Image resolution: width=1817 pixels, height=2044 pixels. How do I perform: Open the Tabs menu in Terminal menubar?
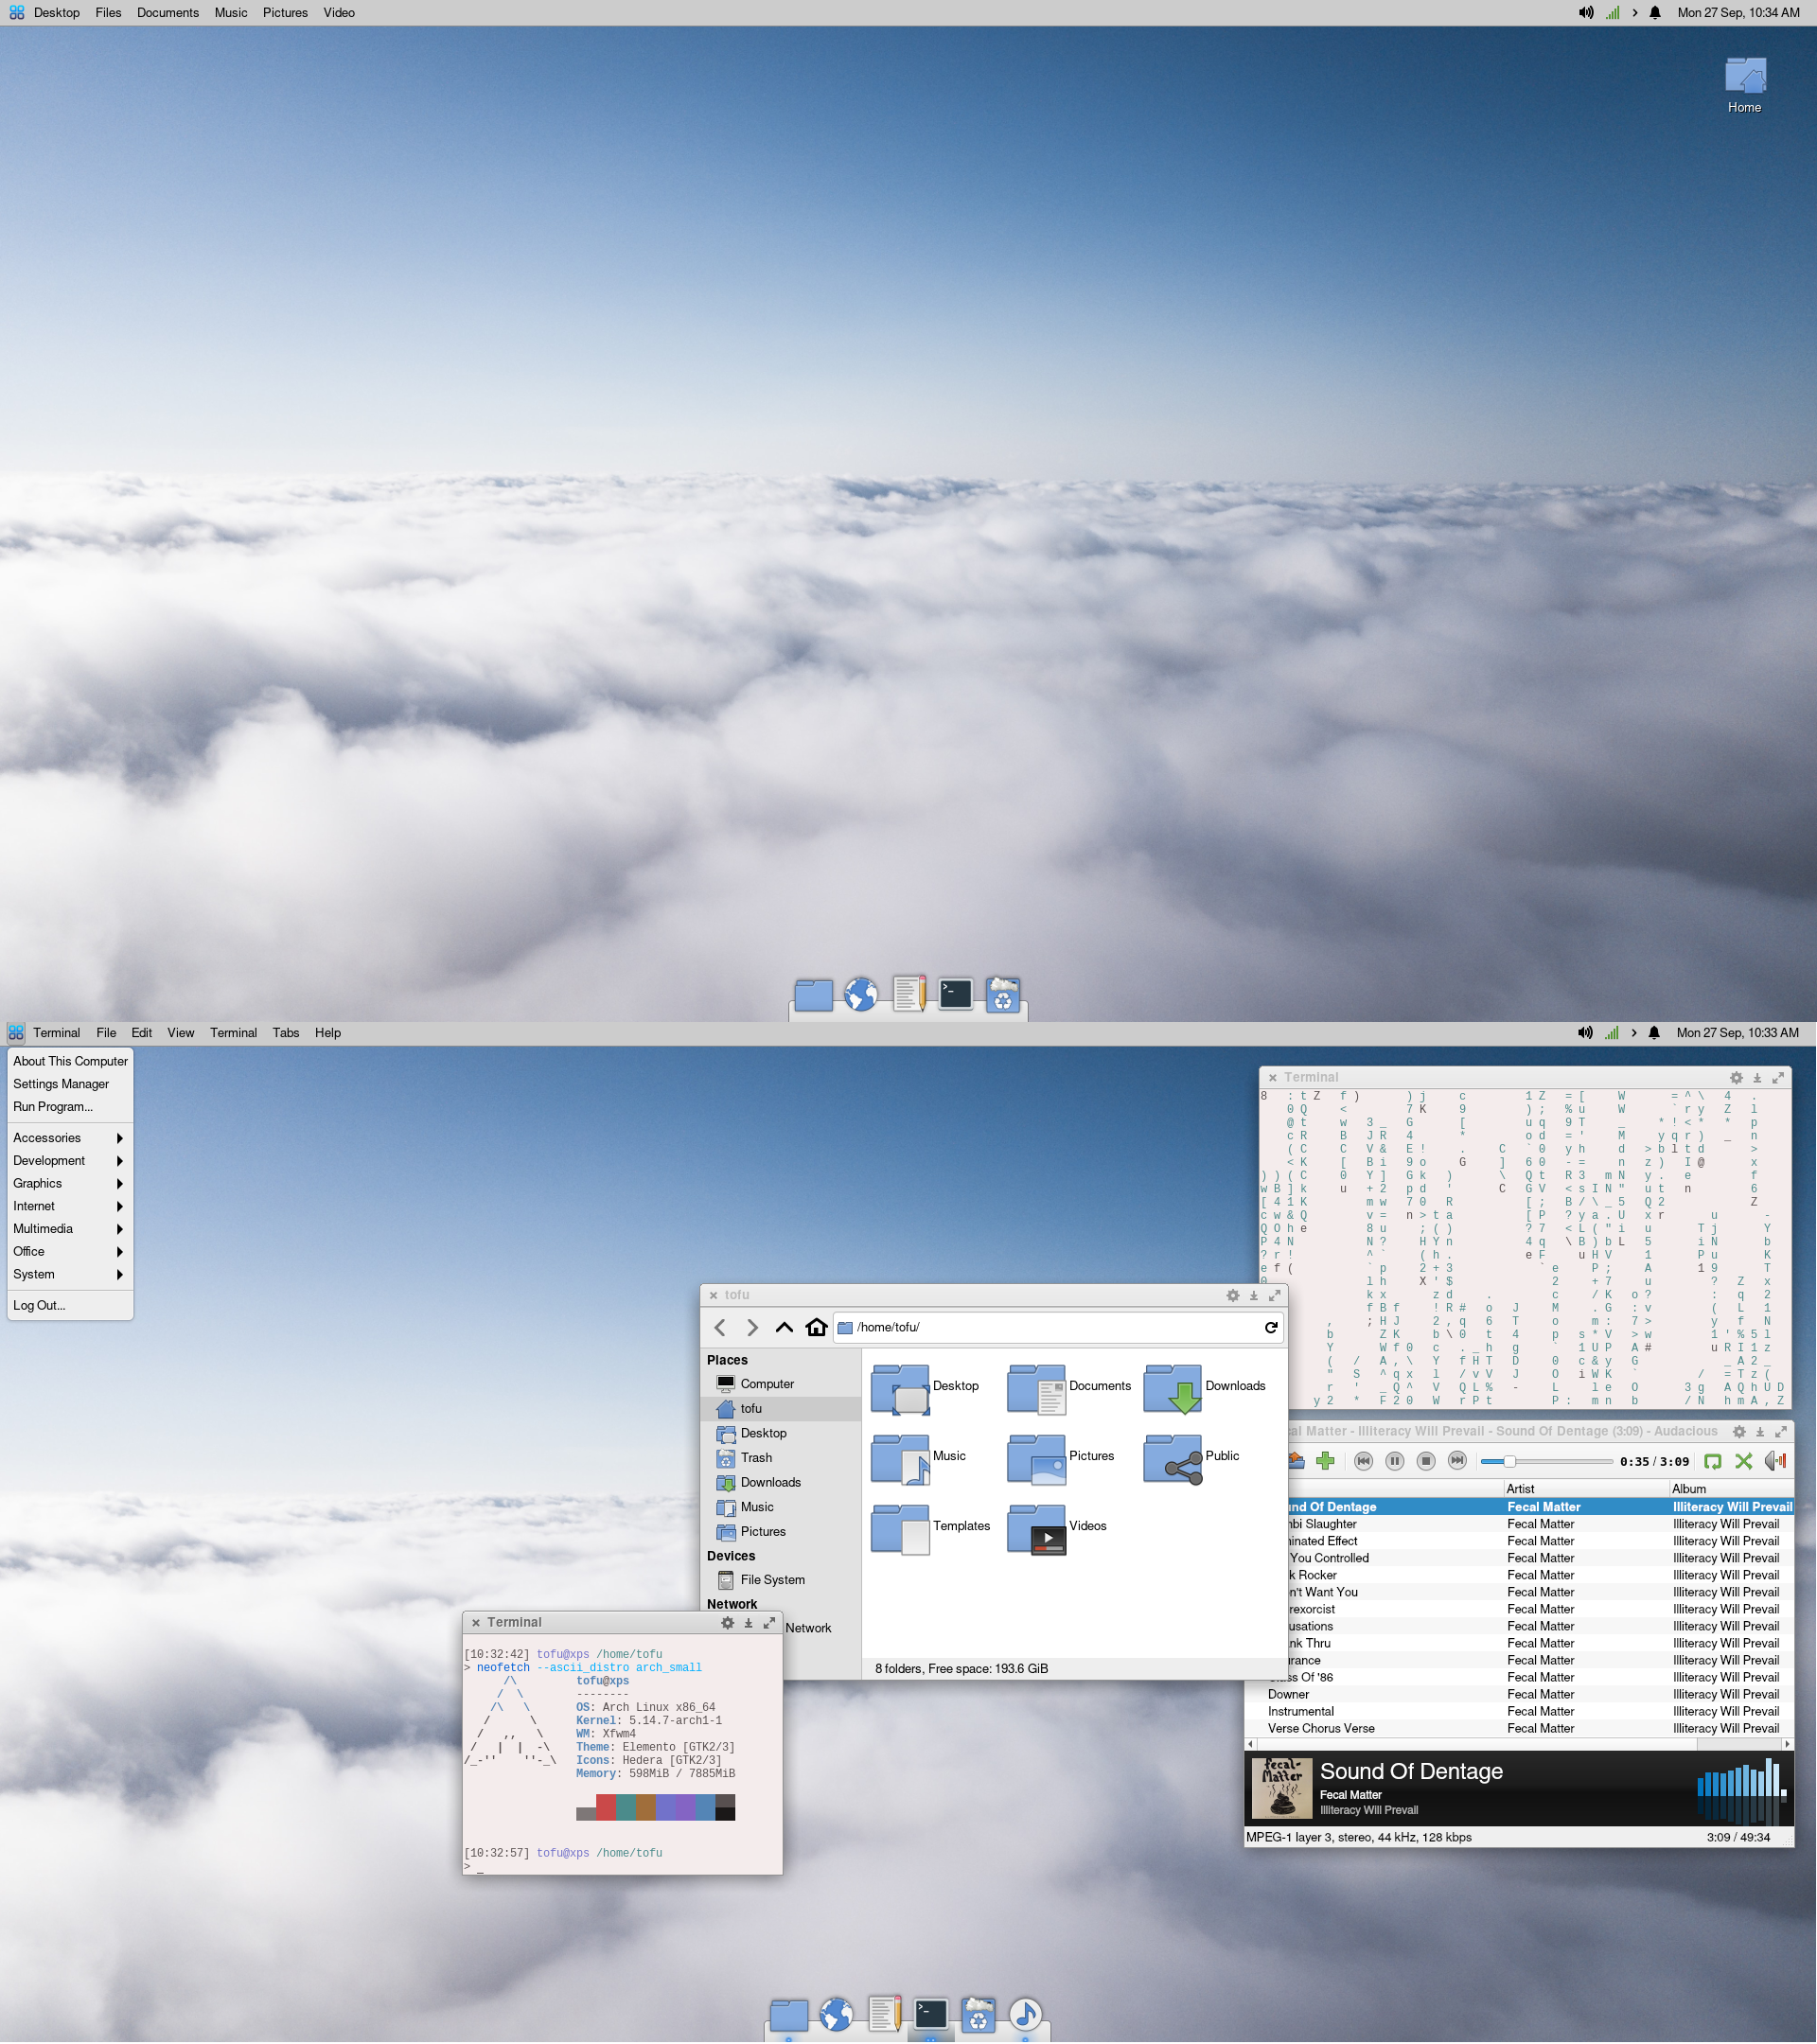286,1033
